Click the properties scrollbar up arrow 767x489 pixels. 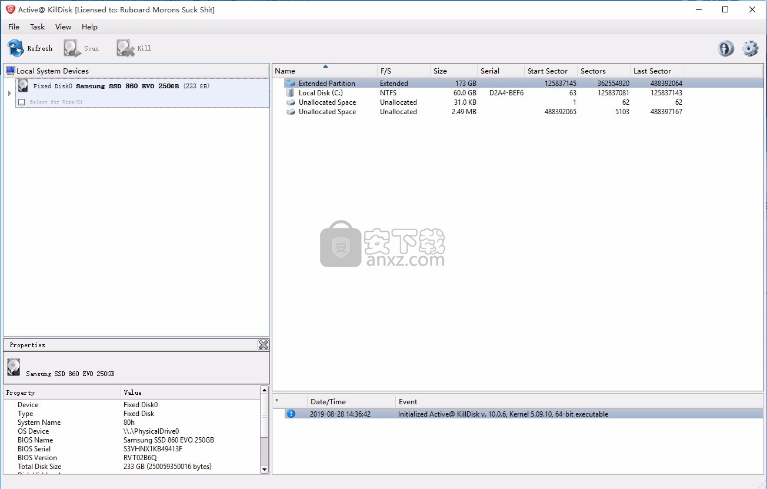[264, 391]
